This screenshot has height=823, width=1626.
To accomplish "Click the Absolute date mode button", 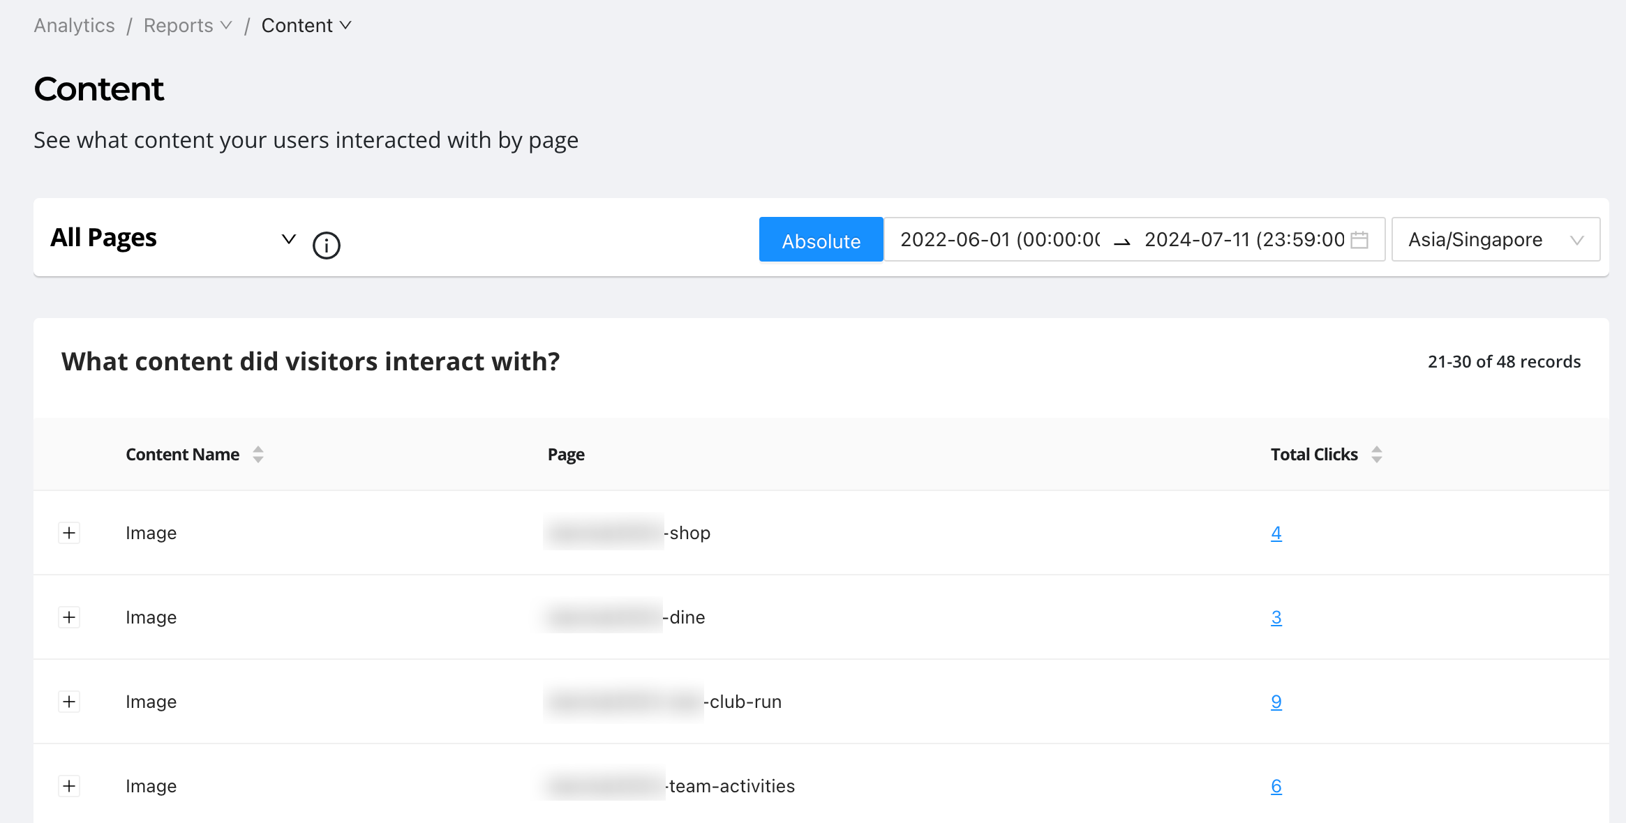I will (821, 240).
